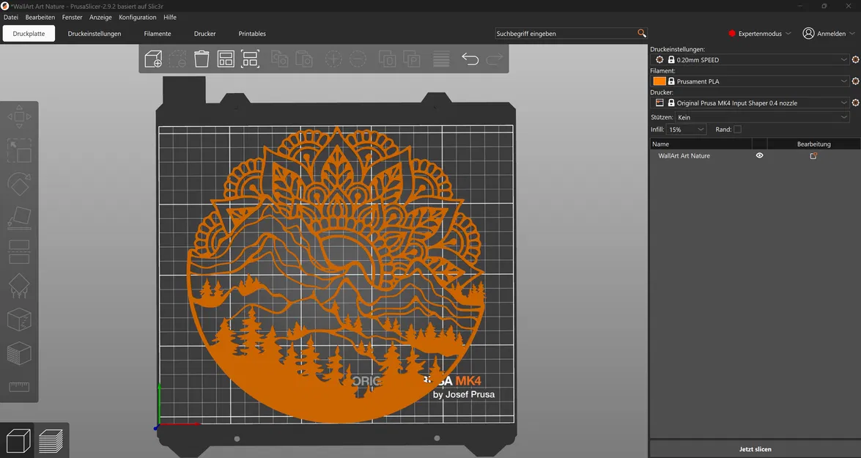Click the Name column header
This screenshot has height=458, width=861.
click(x=701, y=144)
